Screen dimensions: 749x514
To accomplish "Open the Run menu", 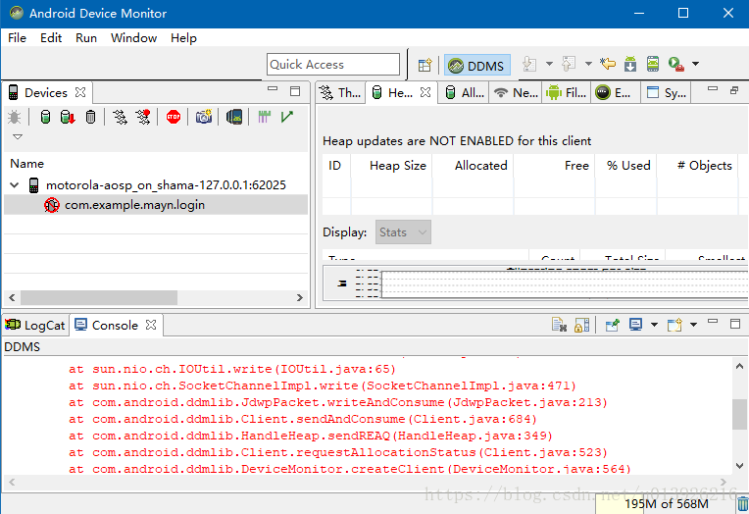I will click(86, 38).
